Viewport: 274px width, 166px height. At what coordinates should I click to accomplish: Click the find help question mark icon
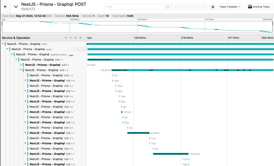168,7
